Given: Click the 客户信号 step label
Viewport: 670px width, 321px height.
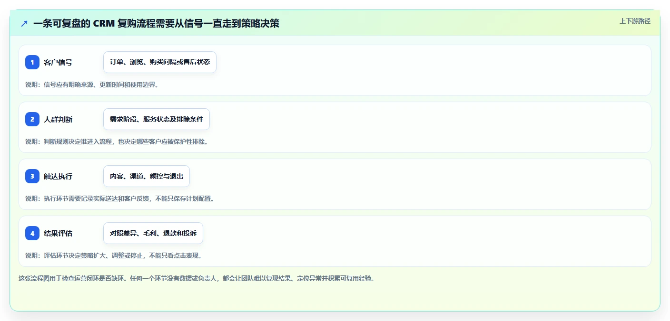Looking at the screenshot, I should (58, 62).
